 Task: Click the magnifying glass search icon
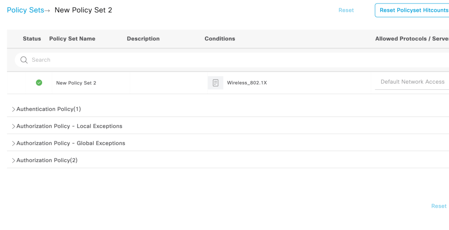point(24,60)
